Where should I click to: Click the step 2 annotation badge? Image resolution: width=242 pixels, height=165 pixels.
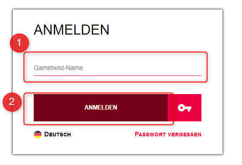point(12,102)
